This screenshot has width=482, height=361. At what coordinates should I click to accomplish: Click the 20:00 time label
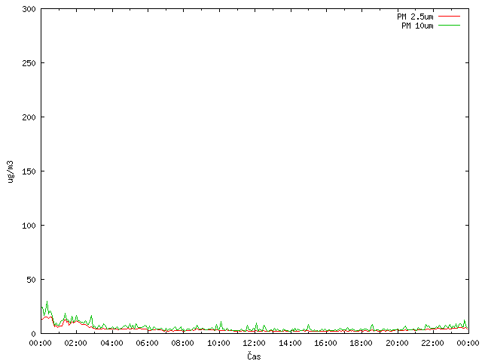click(397, 343)
